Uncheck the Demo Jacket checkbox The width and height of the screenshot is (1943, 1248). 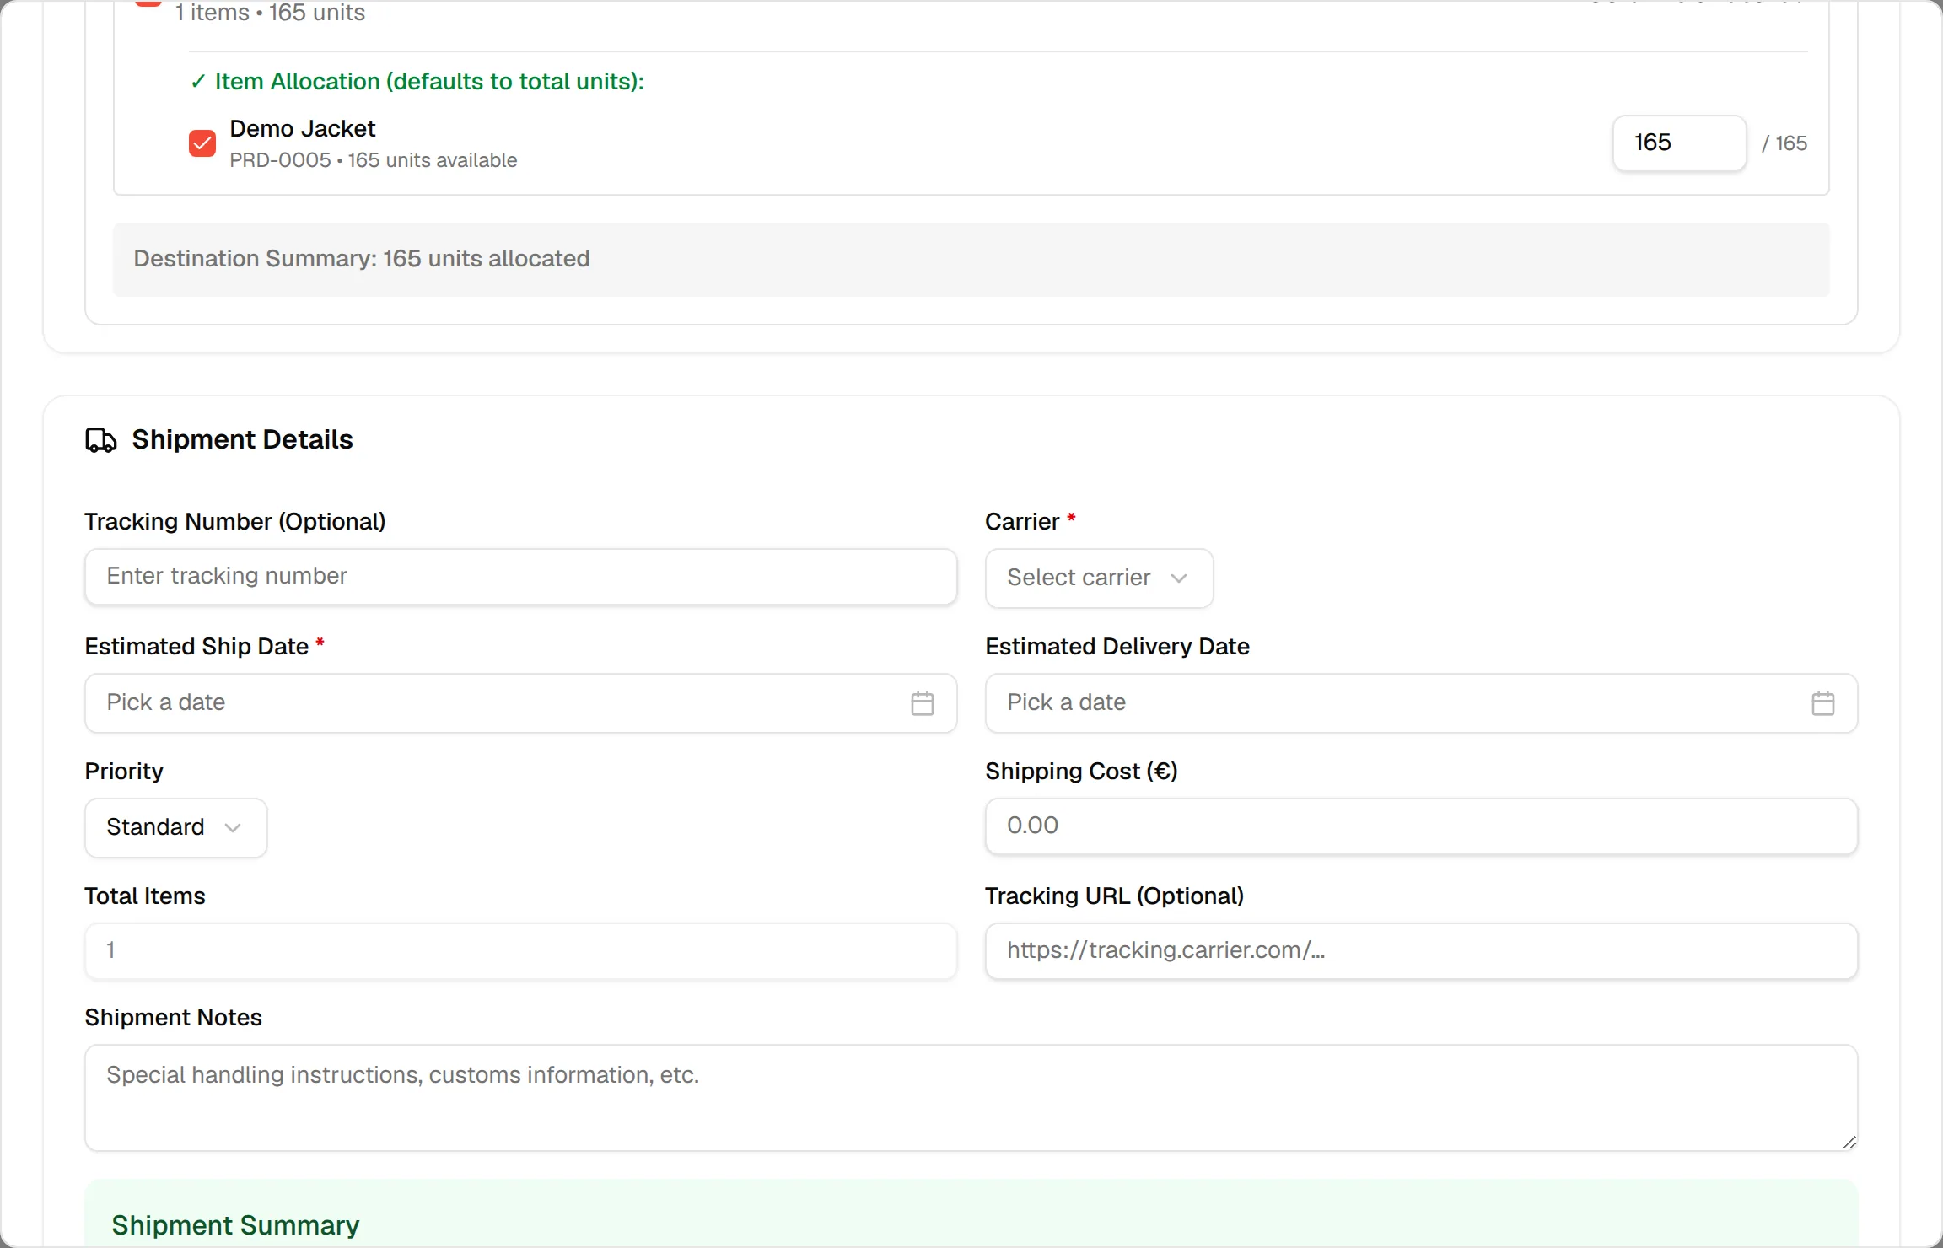tap(202, 143)
